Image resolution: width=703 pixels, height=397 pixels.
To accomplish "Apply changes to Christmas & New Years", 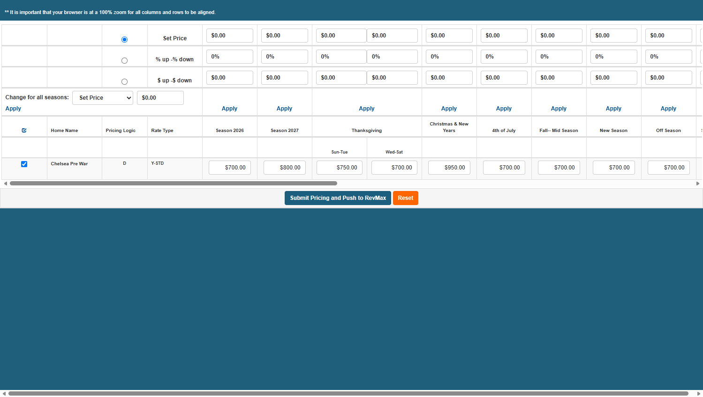I will [449, 109].
